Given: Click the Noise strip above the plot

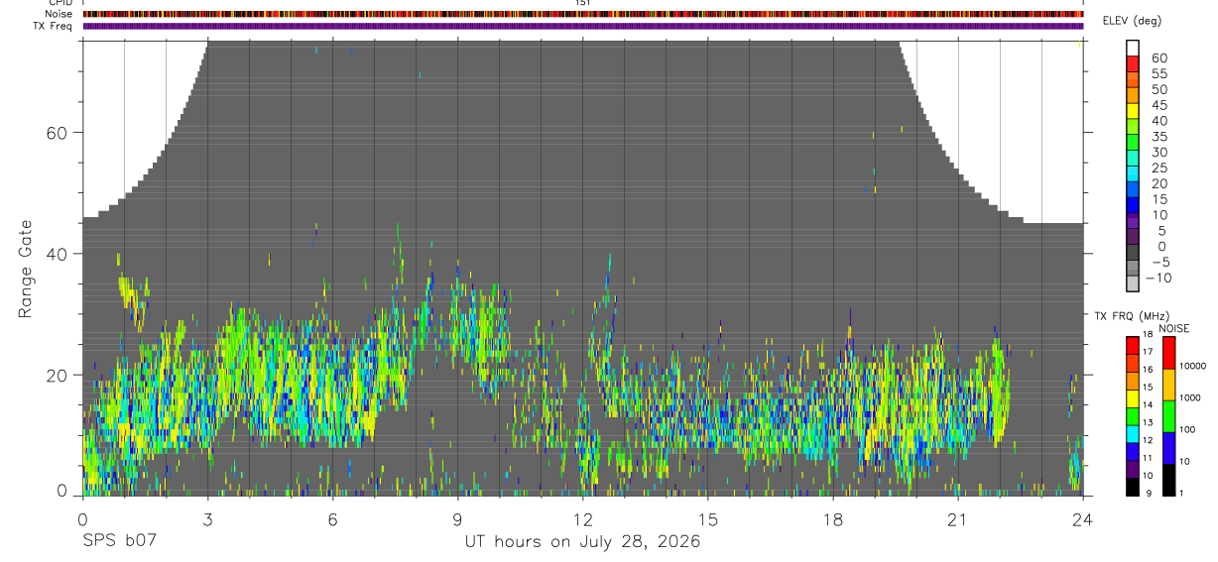Looking at the screenshot, I should point(582,14).
